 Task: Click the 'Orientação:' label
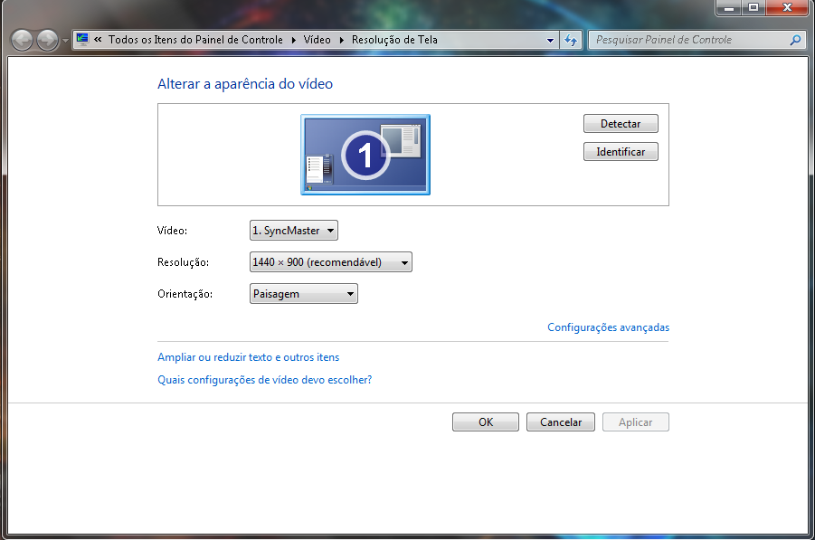185,294
